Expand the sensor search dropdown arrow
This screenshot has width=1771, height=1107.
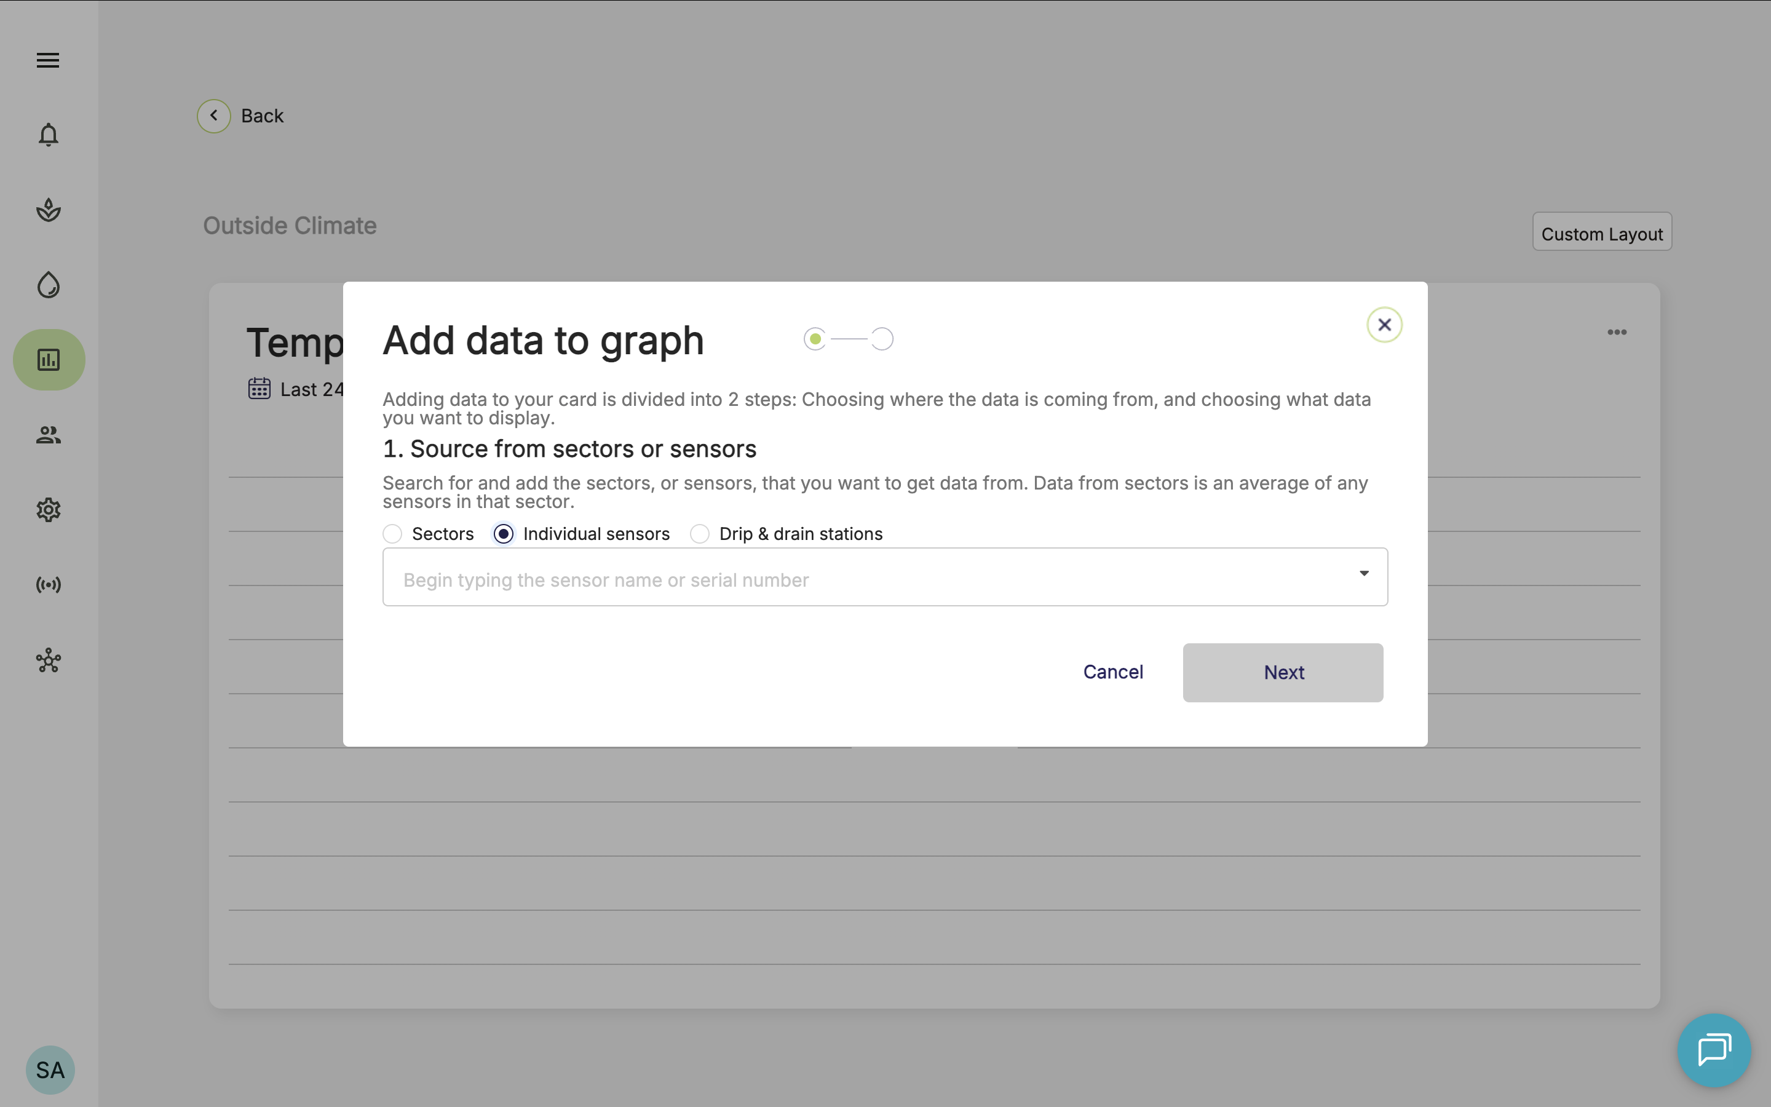click(1364, 573)
